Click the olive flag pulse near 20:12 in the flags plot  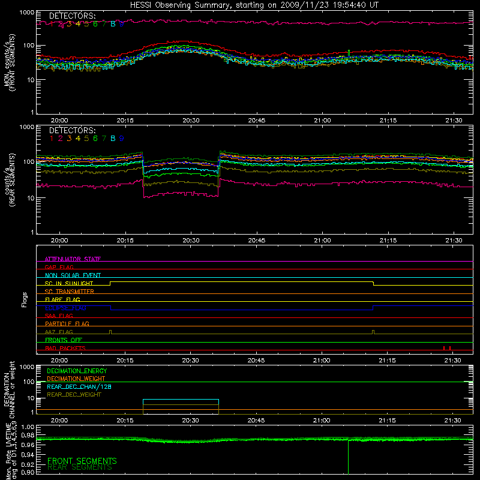coord(110,332)
